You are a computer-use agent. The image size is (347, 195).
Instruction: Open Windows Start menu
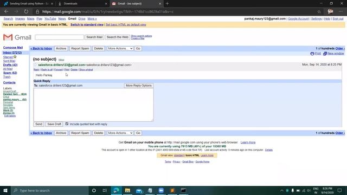5,190
